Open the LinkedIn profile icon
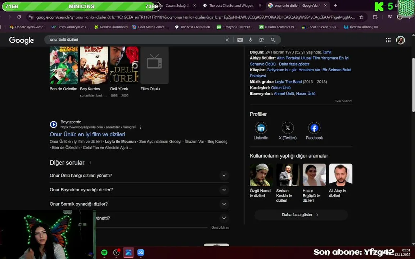The image size is (415, 259). (261, 128)
